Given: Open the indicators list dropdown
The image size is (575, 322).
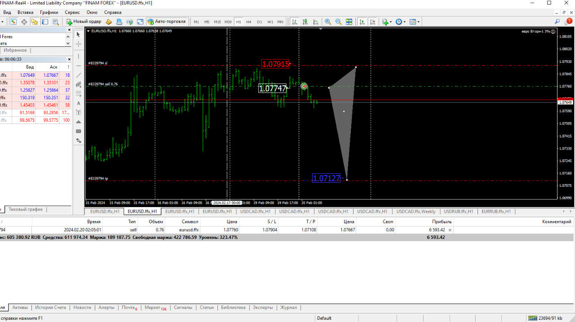Looking at the screenshot, I should tap(386, 22).
